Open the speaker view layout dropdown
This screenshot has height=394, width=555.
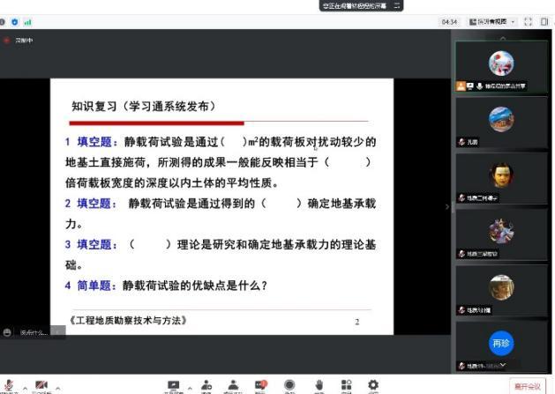[493, 21]
